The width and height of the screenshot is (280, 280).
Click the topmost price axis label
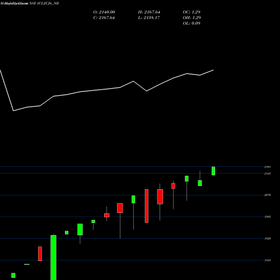pyautogui.click(x=267, y=167)
